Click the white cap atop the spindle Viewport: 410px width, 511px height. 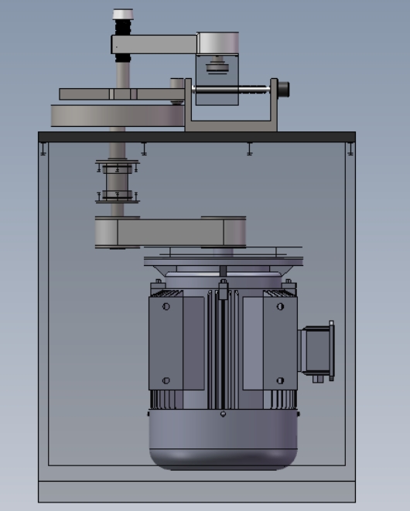point(123,15)
